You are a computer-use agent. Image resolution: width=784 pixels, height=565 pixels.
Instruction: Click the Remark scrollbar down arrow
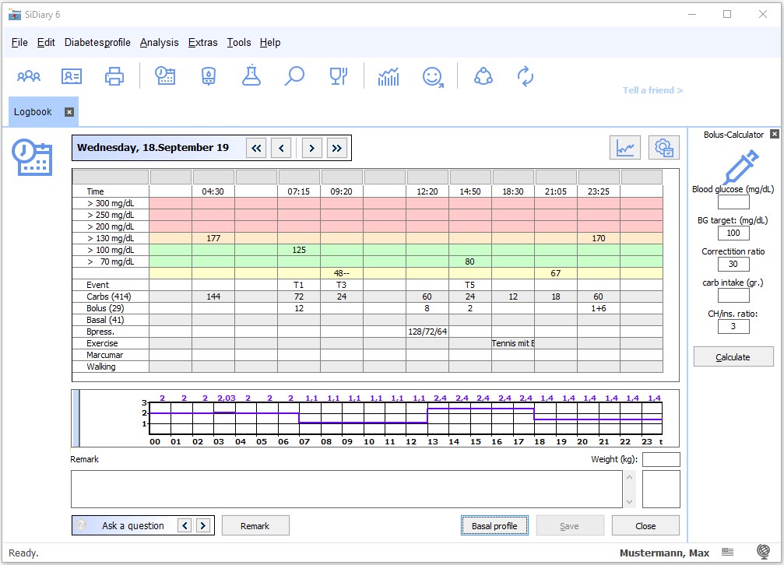[x=630, y=501]
